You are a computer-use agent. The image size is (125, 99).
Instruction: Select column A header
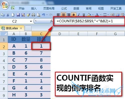click(14, 34)
